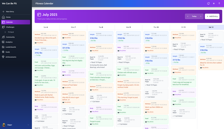This screenshot has height=129, width=224.
Task: Open the Home menu item
Action: pyautogui.click(x=16, y=17)
